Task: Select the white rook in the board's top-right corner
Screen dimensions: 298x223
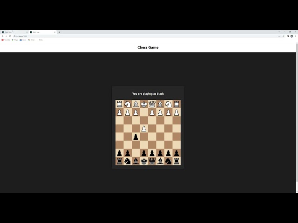Action: click(176, 104)
